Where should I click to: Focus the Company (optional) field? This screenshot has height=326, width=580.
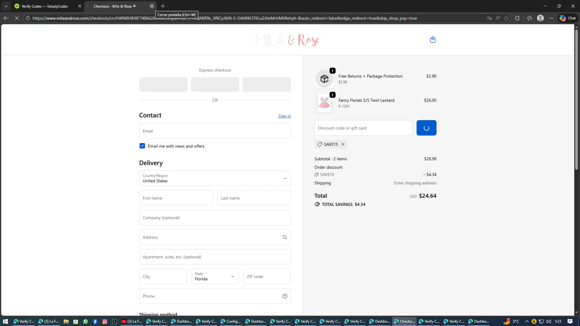pyautogui.click(x=215, y=217)
